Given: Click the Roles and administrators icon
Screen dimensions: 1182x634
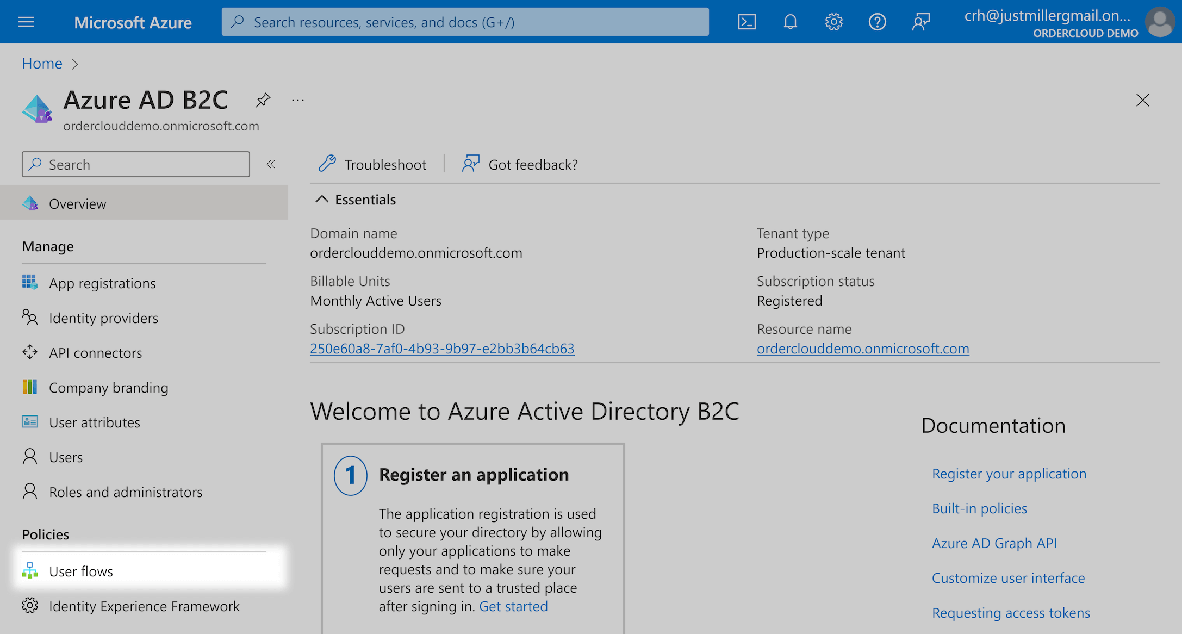Looking at the screenshot, I should 30,491.
